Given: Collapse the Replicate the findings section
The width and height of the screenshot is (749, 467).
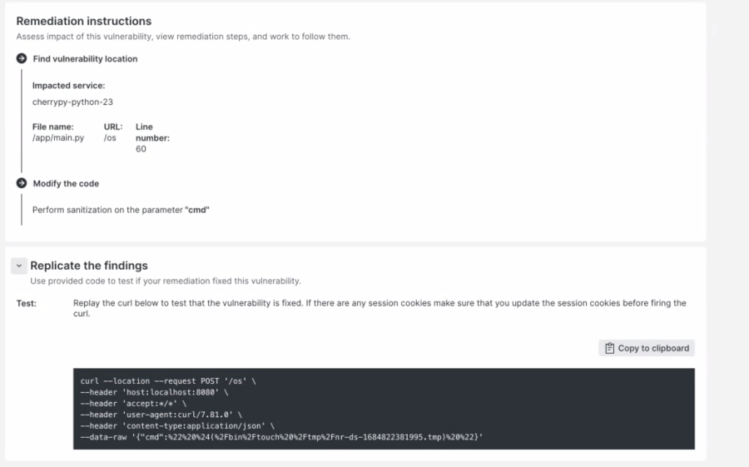Looking at the screenshot, I should click(17, 266).
